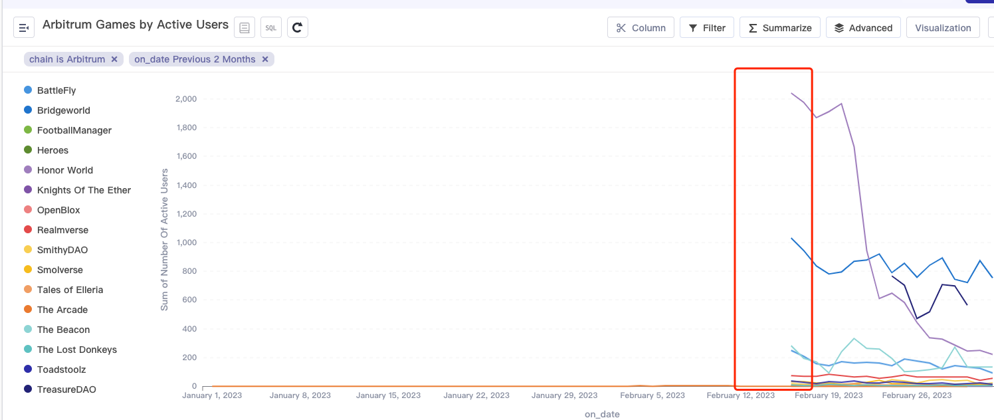Open the Filter panel funnel icon

pyautogui.click(x=706, y=27)
